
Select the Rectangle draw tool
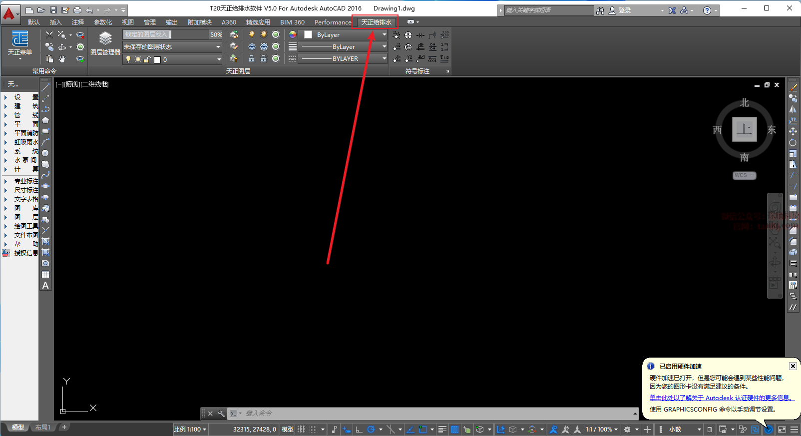[x=45, y=131]
